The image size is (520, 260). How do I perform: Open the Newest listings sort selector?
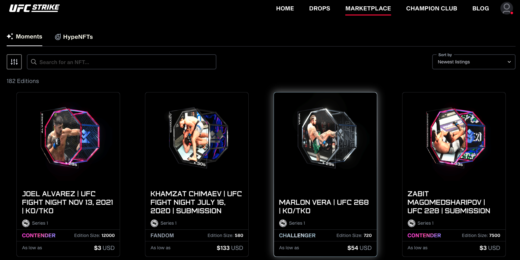474,62
